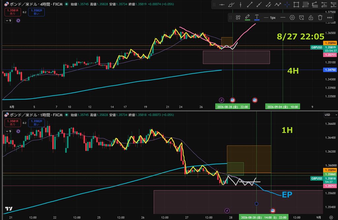Select the trend-based Fibonacci extension tool
Screen dimensions: 338x220
315,5
